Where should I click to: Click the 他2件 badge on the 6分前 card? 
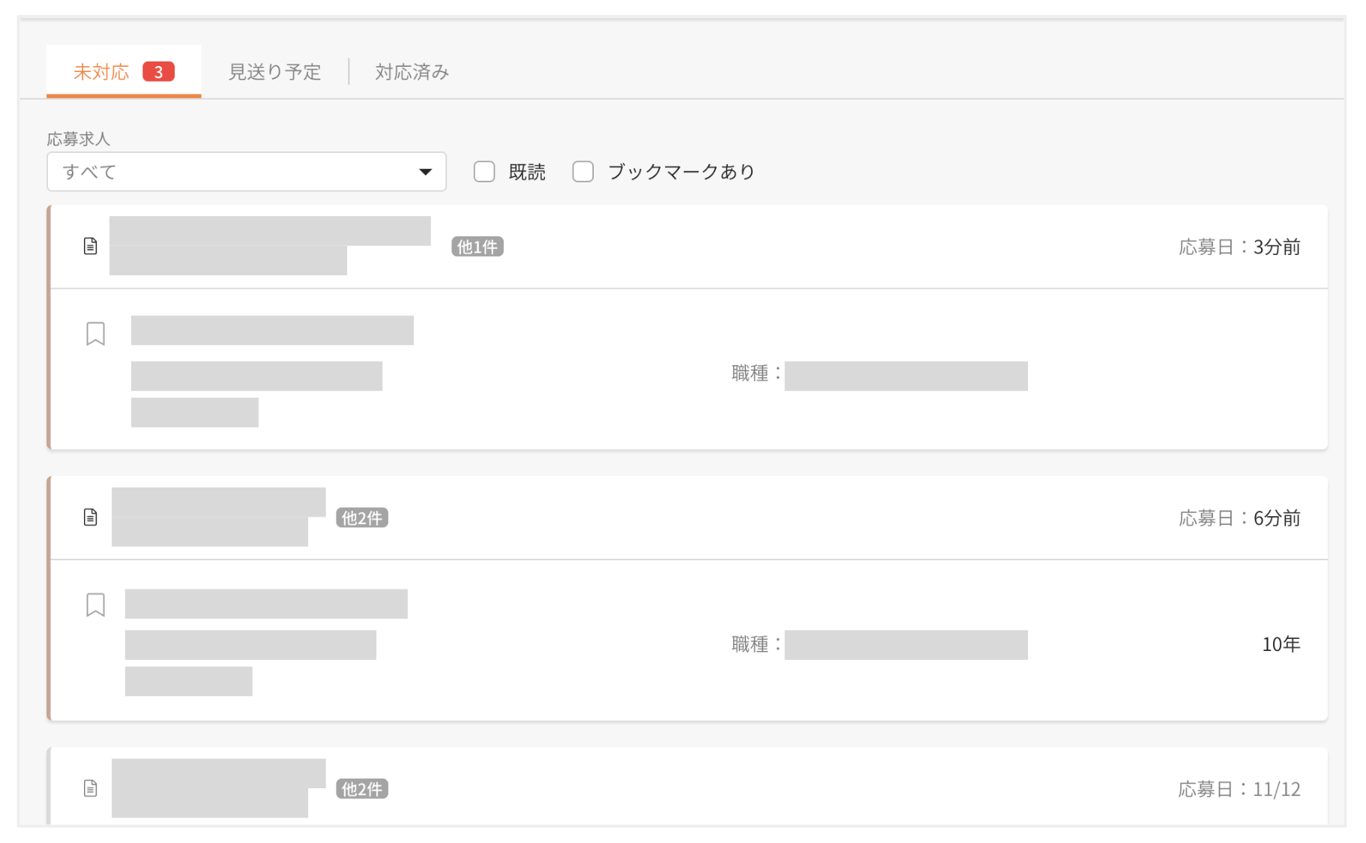pyautogui.click(x=361, y=518)
